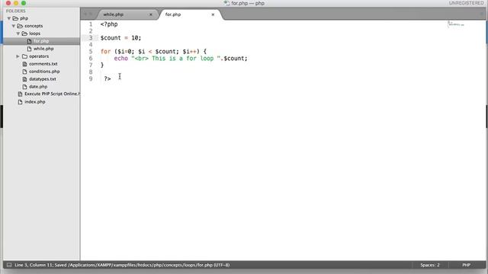Click line number 1 in gutter
The width and height of the screenshot is (488, 274).
91,24
